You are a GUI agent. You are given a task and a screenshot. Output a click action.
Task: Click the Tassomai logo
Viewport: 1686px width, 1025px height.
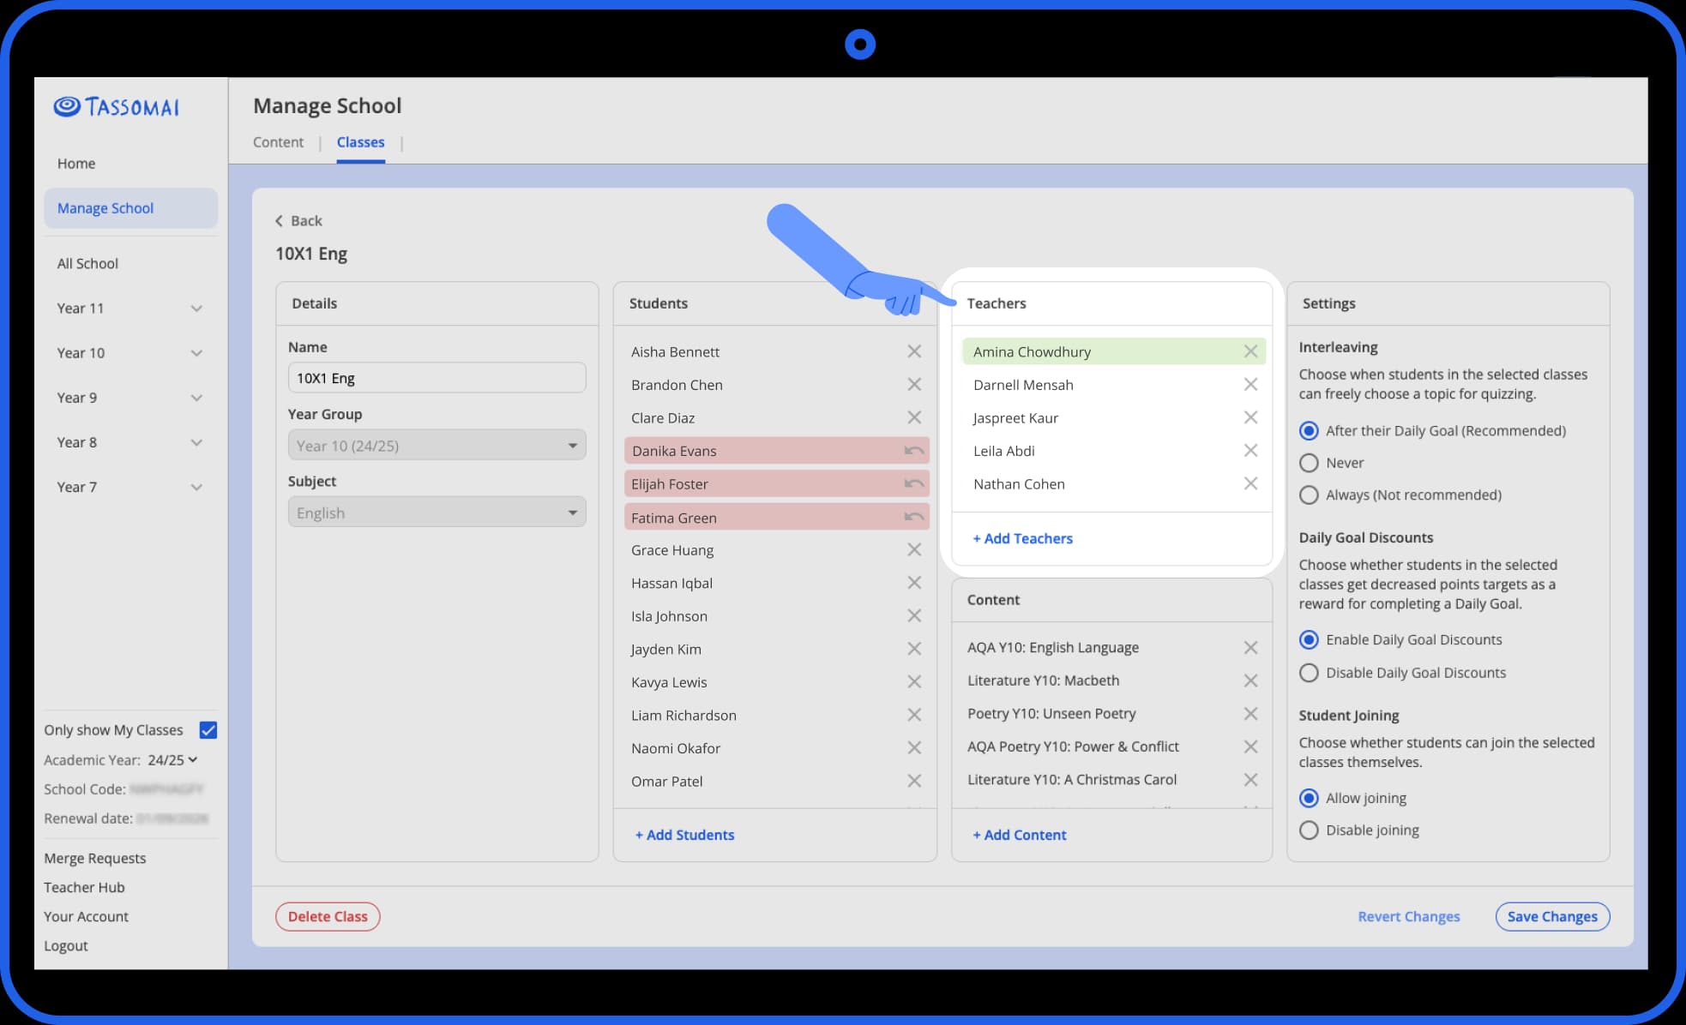[117, 107]
